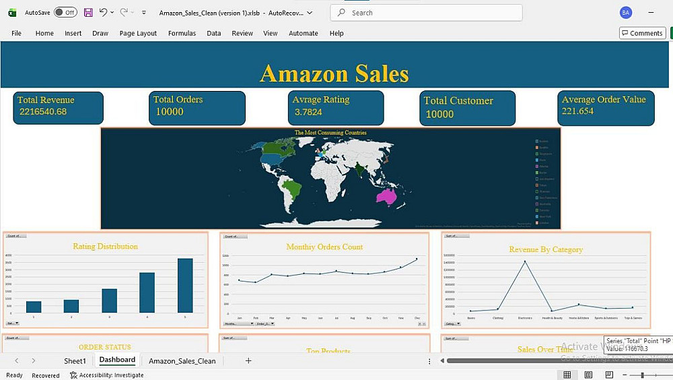Expand the file name AutoRecover dropdown chevron
Image resolution: width=673 pixels, height=380 pixels.
point(310,13)
